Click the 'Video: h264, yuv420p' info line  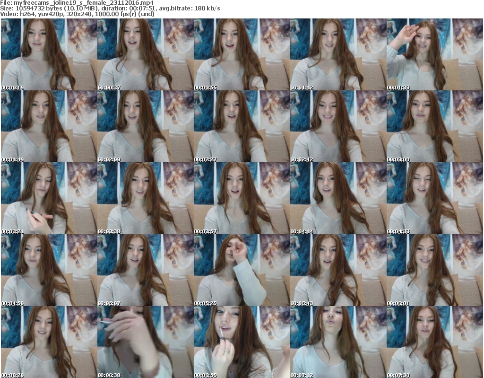[77, 14]
